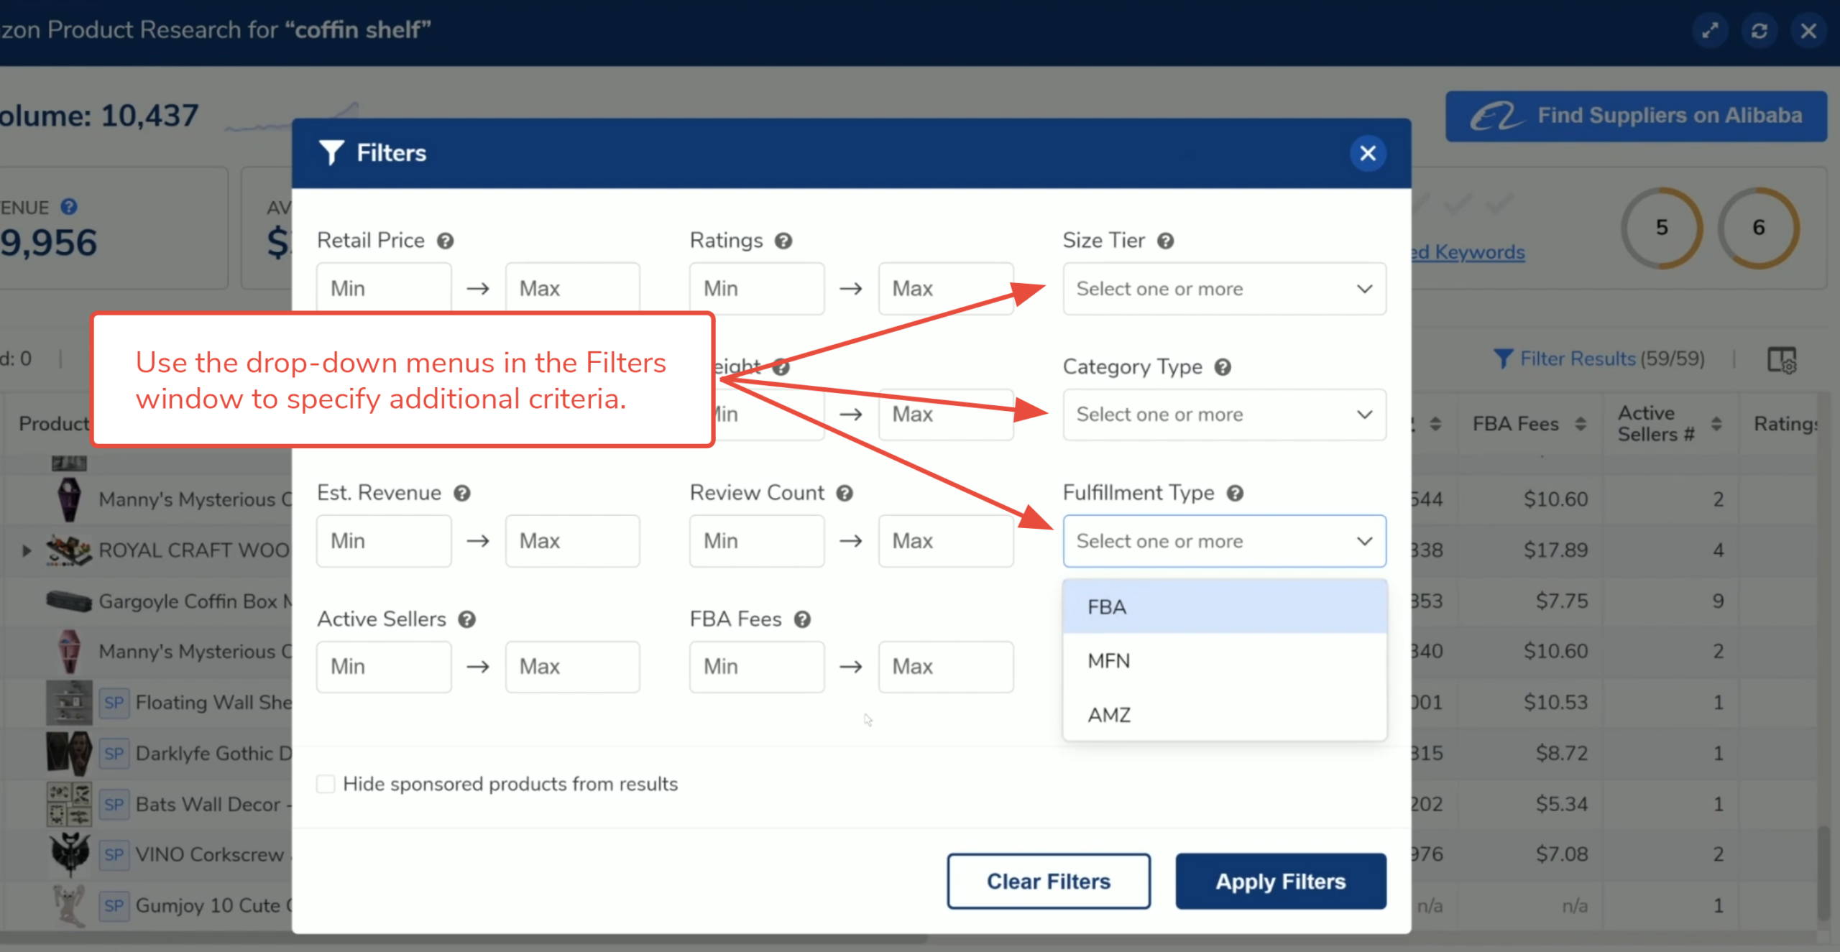The height and width of the screenshot is (952, 1840).
Task: Click the Fulfillment Type help icon
Action: click(1235, 494)
